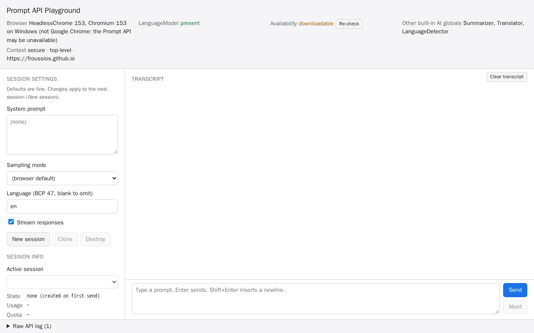The image size is (534, 333).
Task: Click the 'none (created on first send)' state value
Action: (63, 296)
